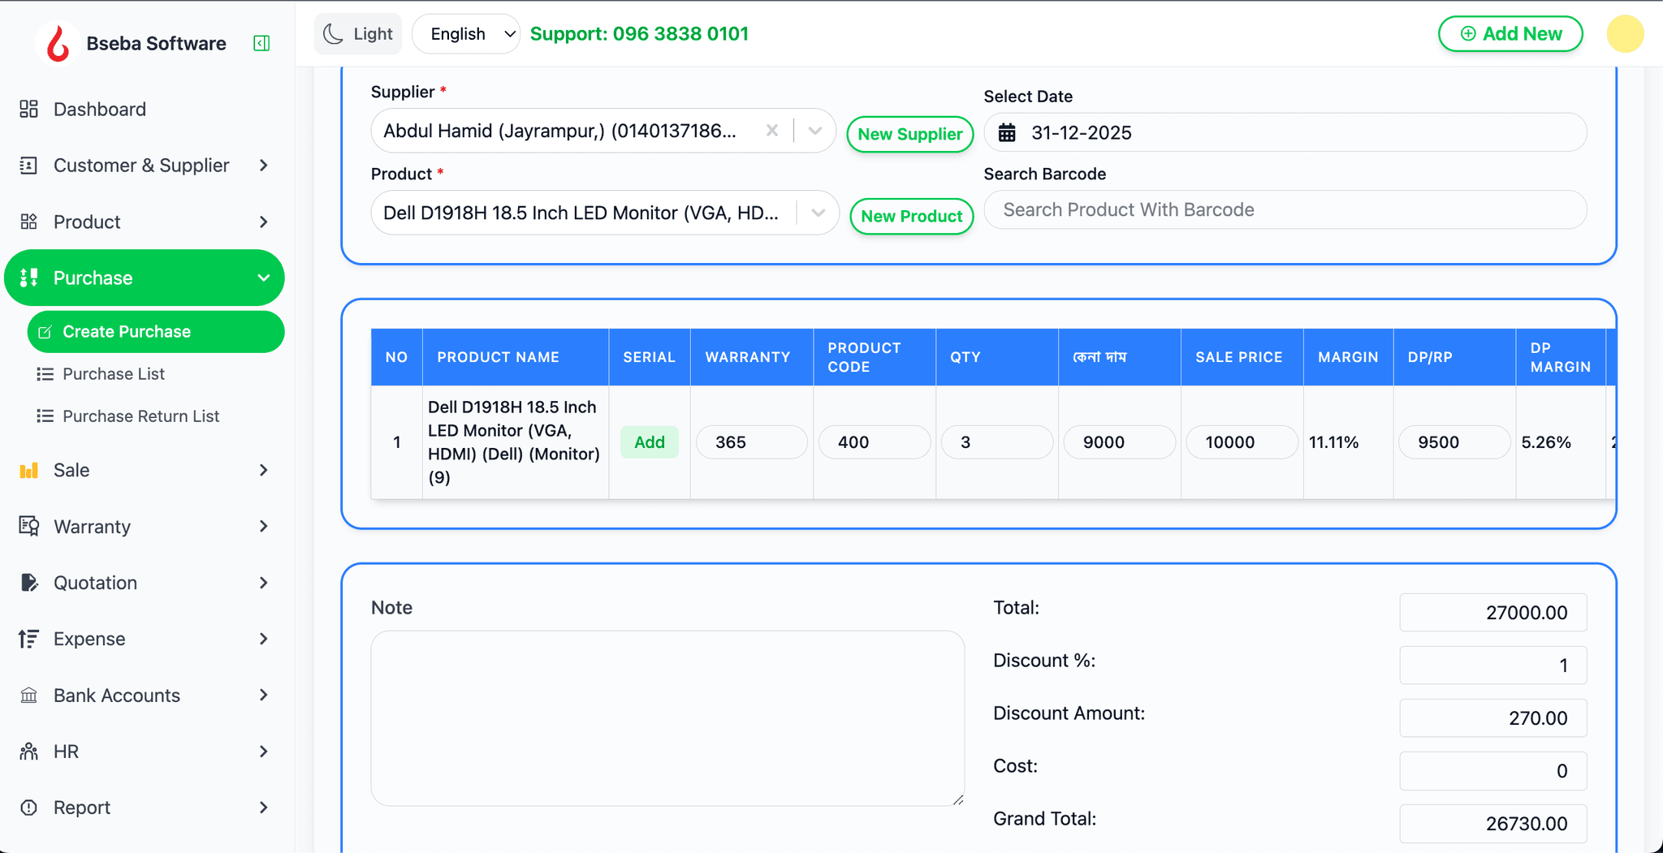Screen dimensions: 1663x853
Task: Open Purchase Return List submenu item
Action: pos(140,416)
